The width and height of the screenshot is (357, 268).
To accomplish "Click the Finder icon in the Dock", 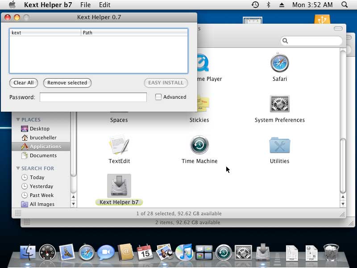I will click(28, 252).
